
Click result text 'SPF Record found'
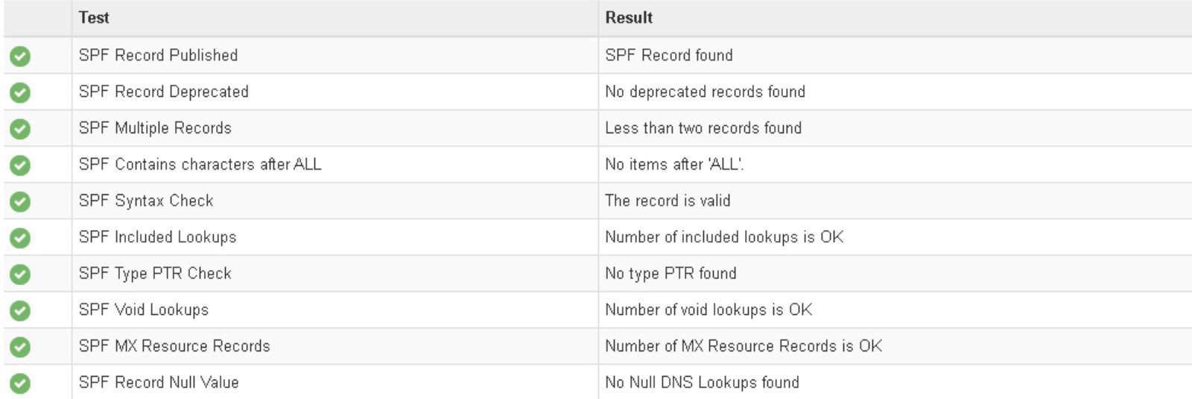[668, 55]
